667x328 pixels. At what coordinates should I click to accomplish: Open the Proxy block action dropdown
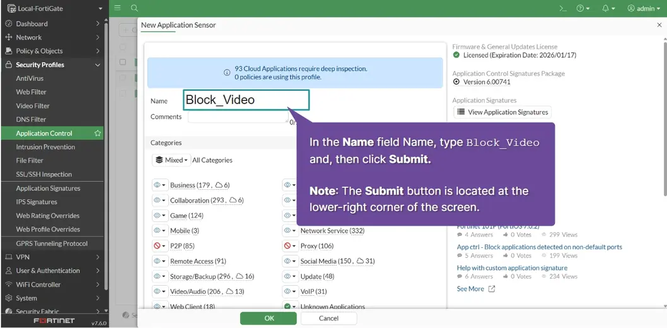tap(290, 246)
